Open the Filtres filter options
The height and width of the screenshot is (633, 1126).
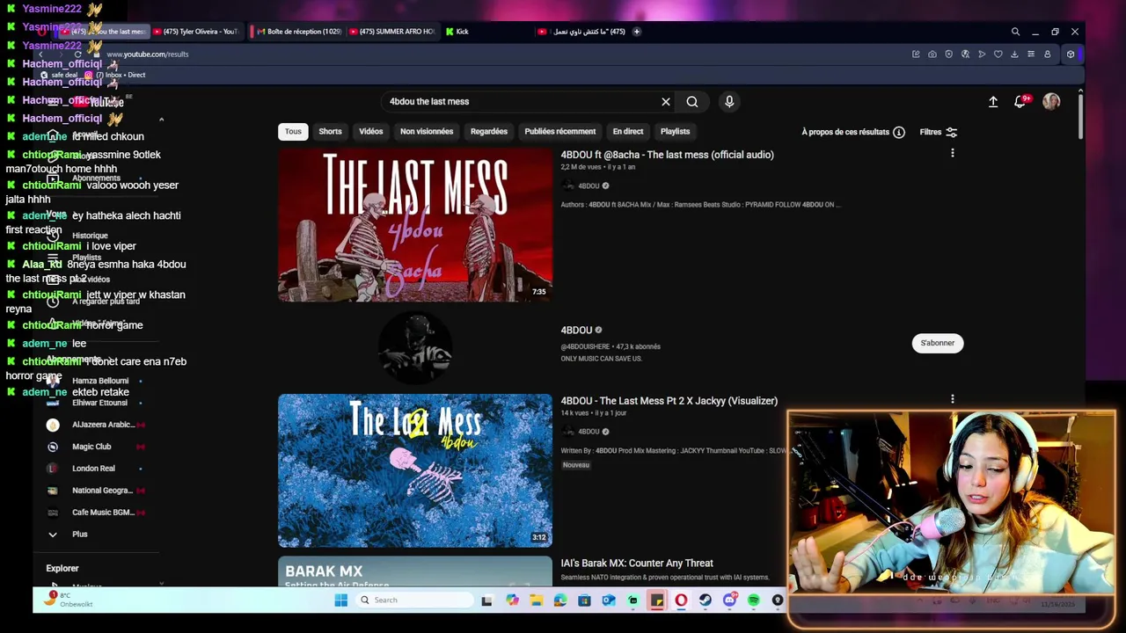(938, 132)
